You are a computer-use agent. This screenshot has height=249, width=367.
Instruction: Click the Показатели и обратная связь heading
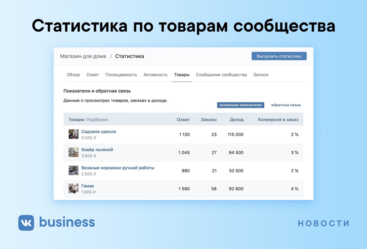tap(97, 91)
